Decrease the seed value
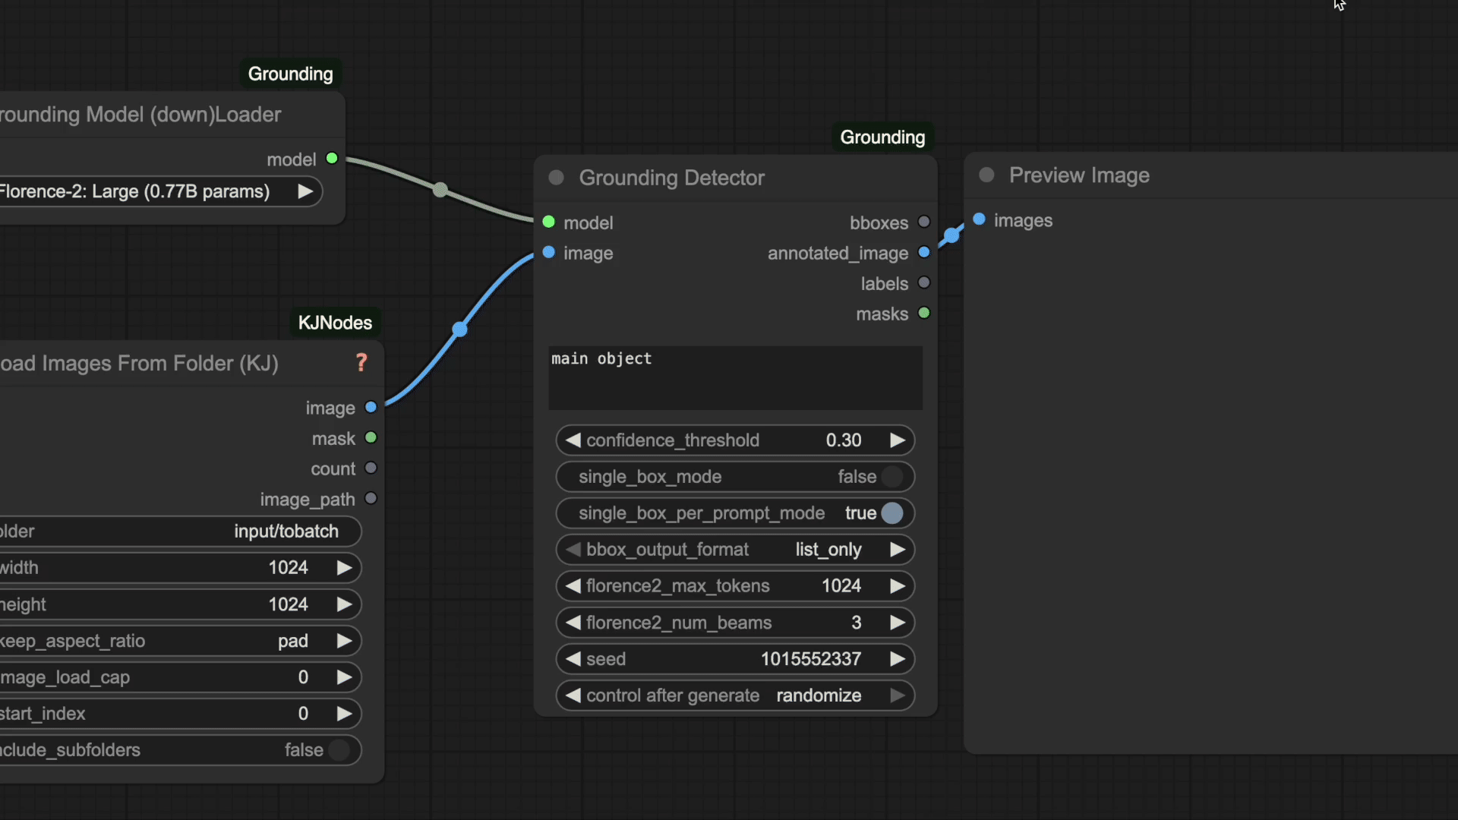1458x820 pixels. [573, 659]
